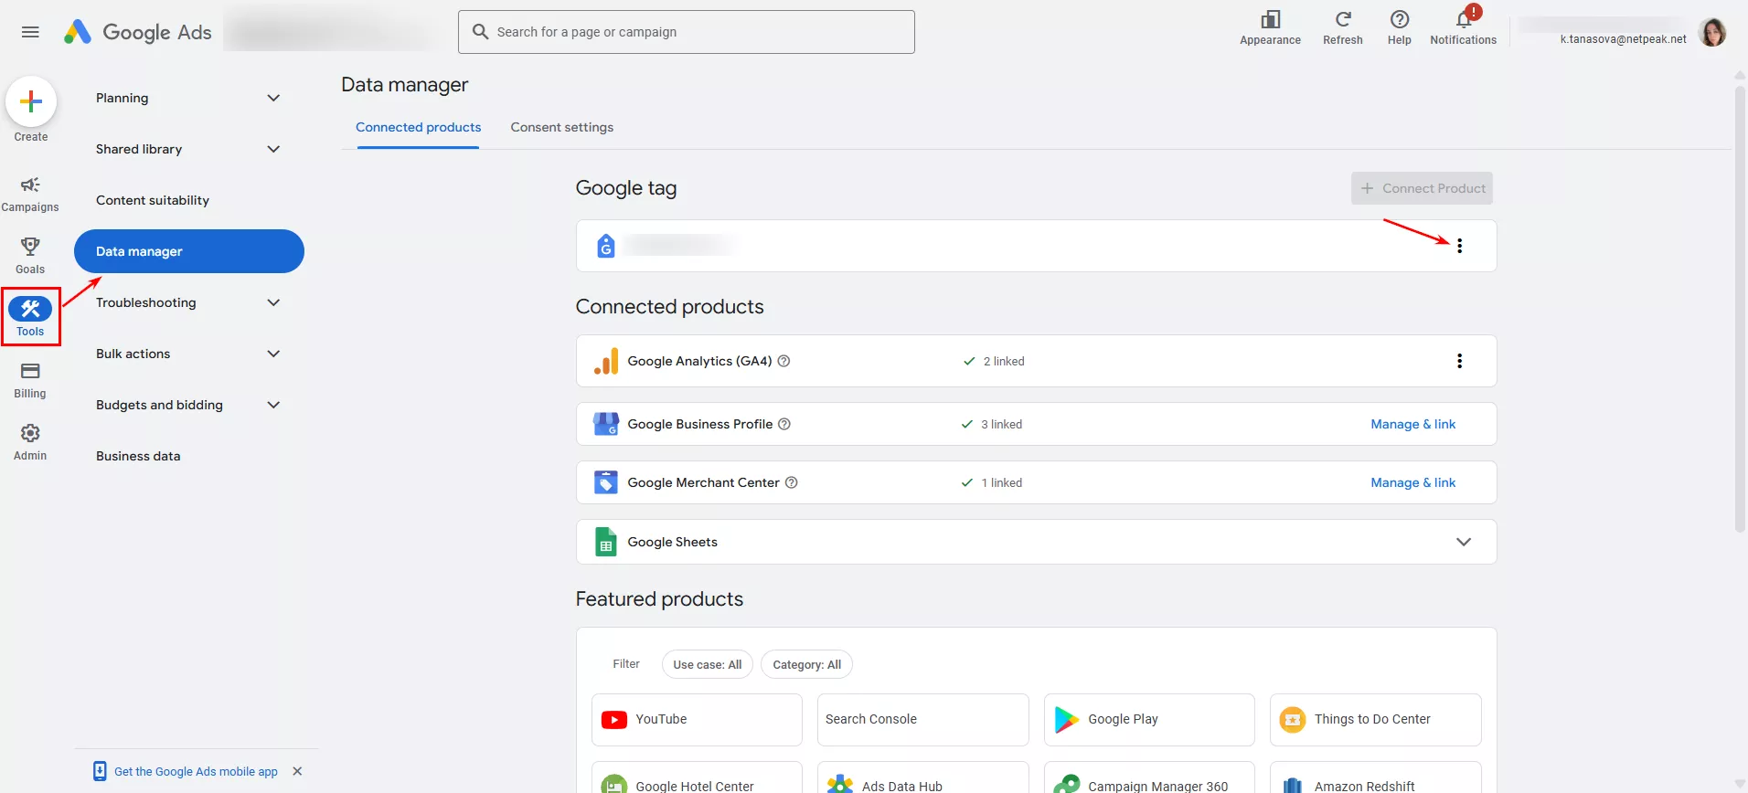
Task: Expand Budgets and bidding section
Action: click(273, 405)
